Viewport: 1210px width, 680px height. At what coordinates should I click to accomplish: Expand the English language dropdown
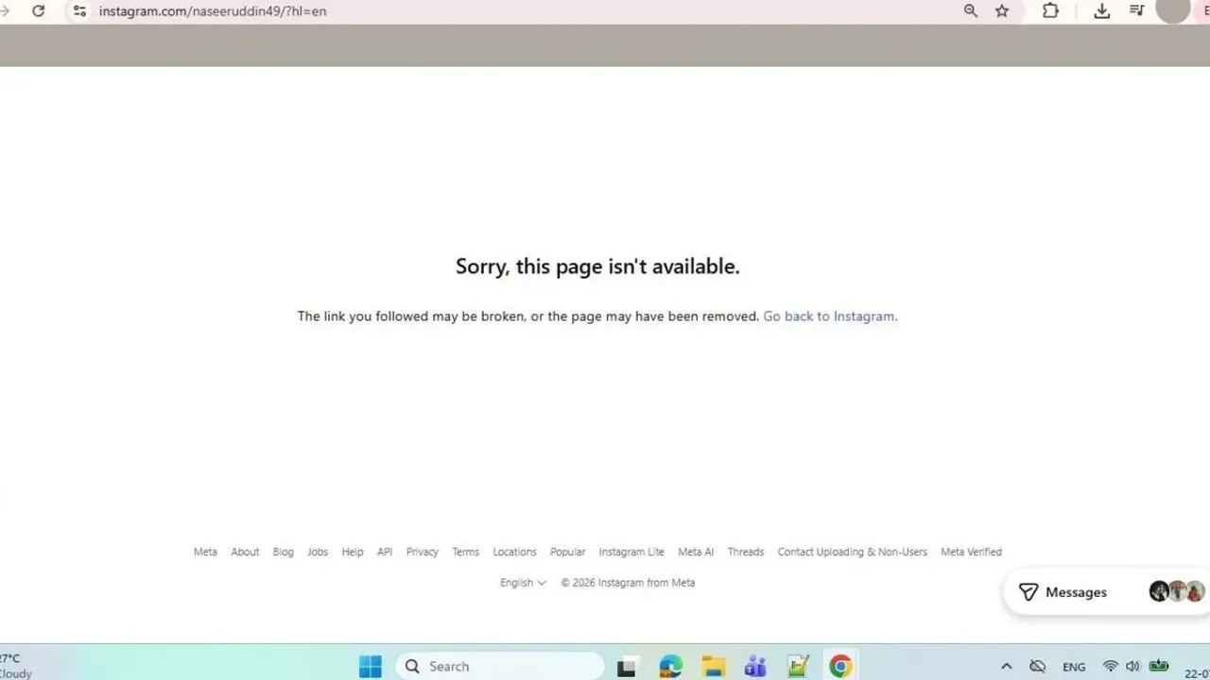pyautogui.click(x=523, y=583)
